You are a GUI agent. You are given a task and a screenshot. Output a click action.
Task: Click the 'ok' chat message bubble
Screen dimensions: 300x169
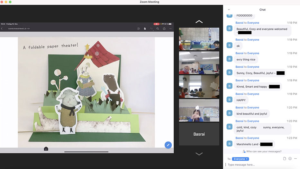tap(238, 46)
